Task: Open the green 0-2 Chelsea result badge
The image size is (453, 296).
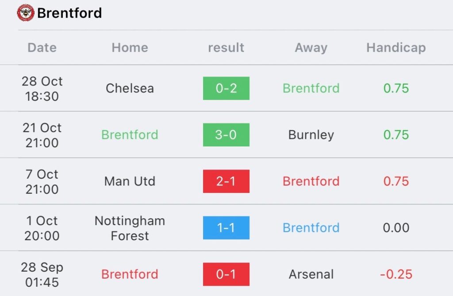Action: 226,88
